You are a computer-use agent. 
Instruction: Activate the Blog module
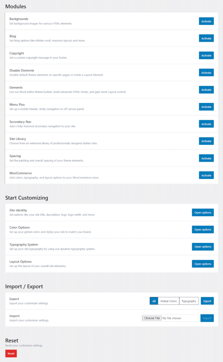206,39
